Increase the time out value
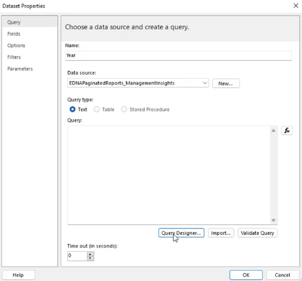 [90, 254]
